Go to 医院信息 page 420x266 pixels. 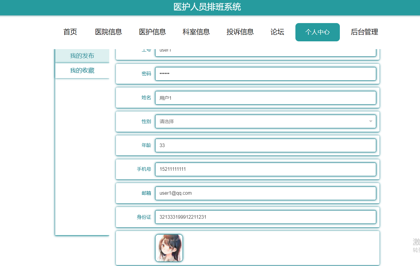[x=108, y=32]
